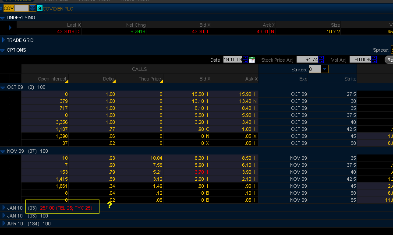Expand the underlying quote row arrow
Image resolution: width=393 pixels, height=235 pixels.
10,28
